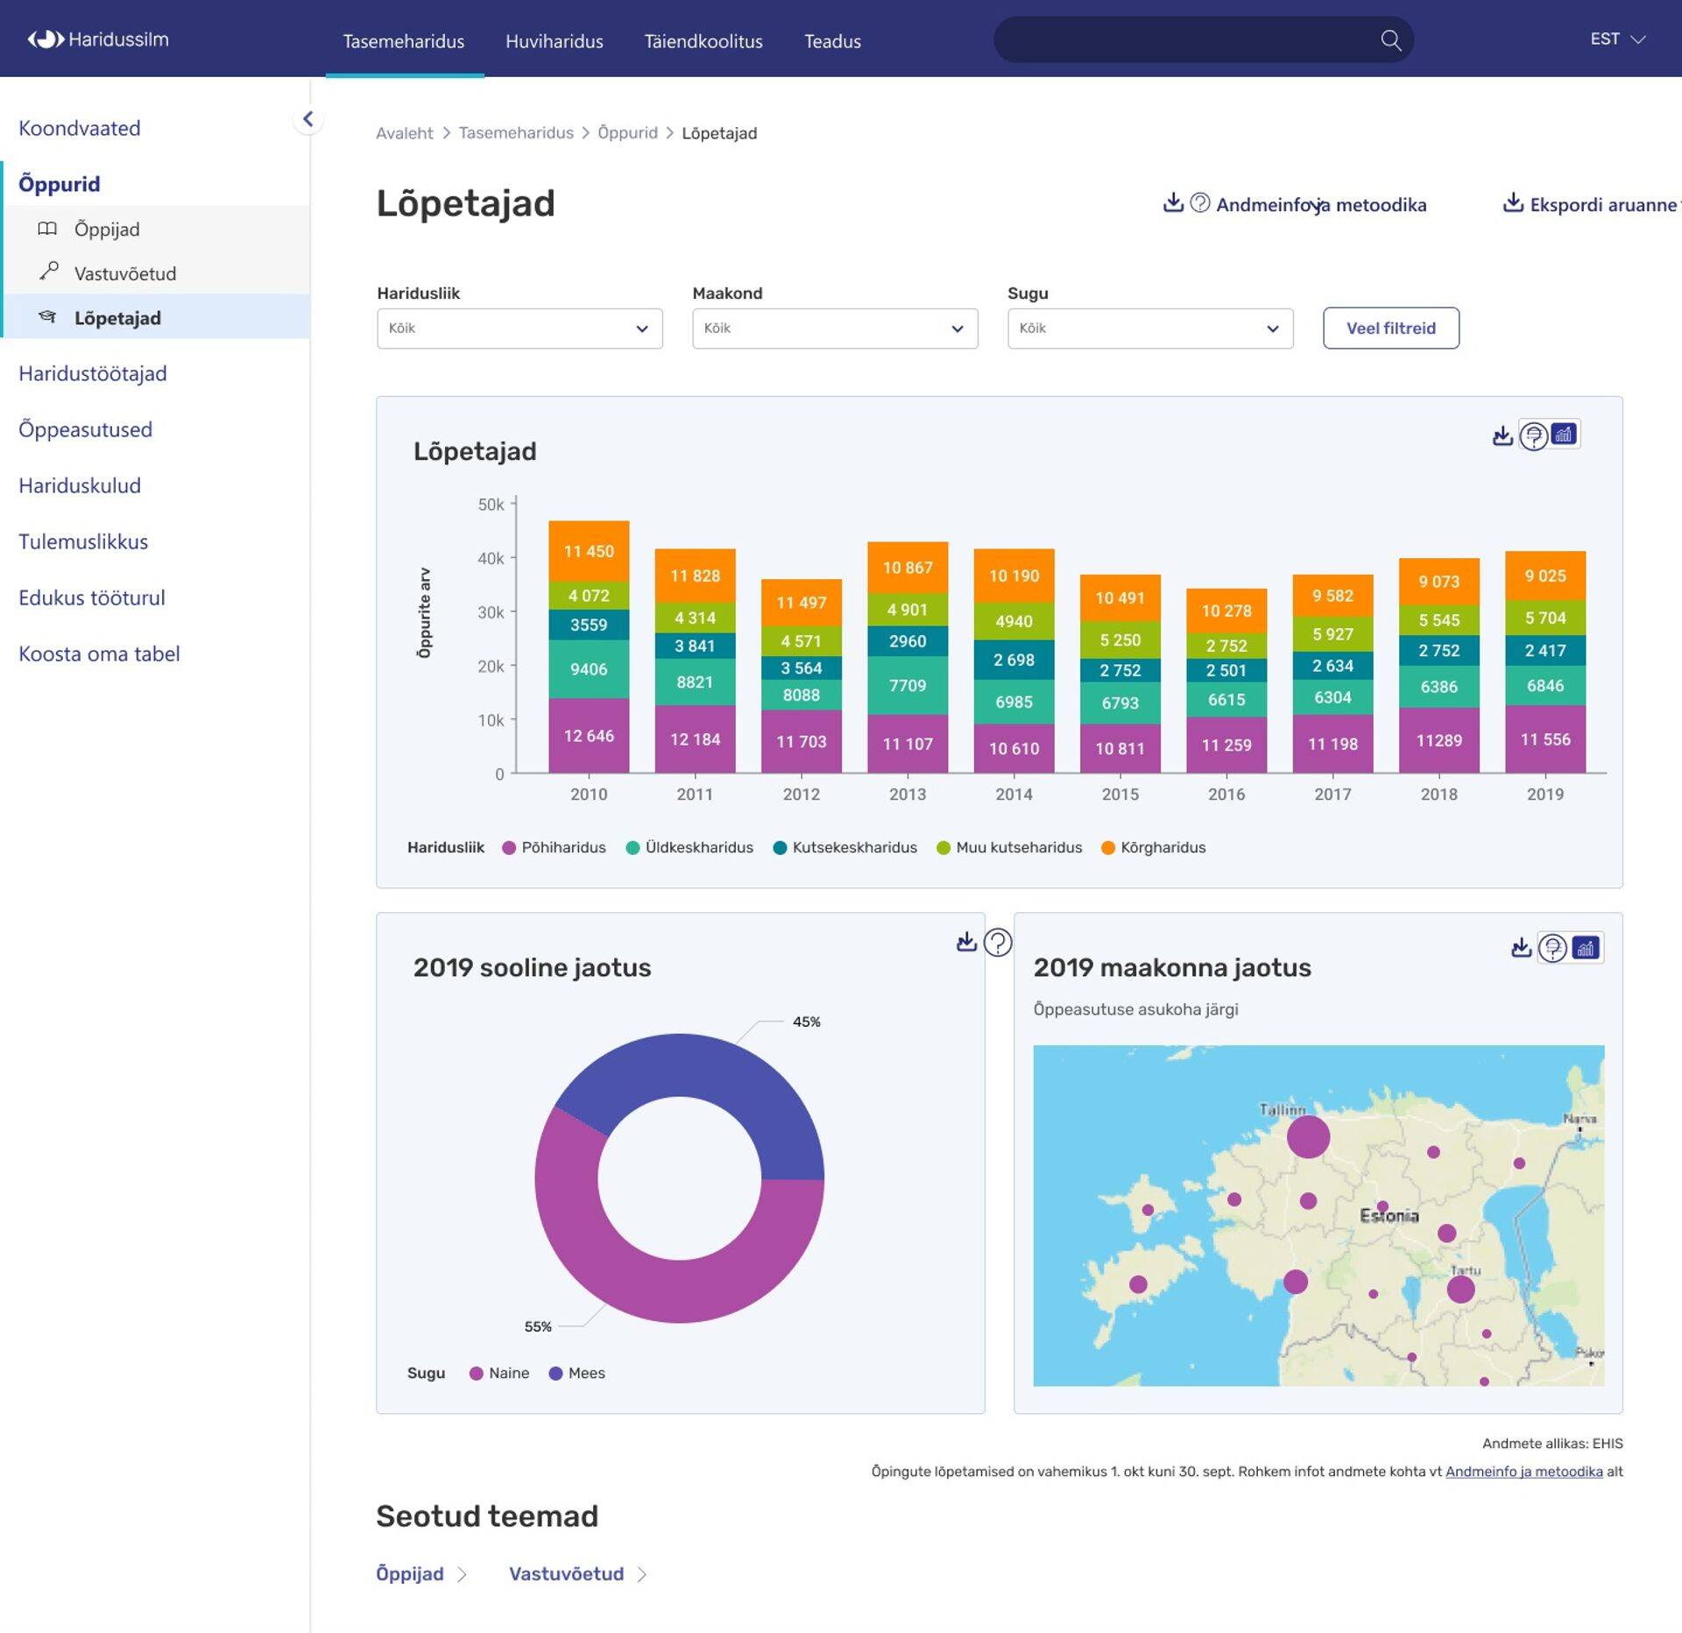Click the purple Põhiharidus legend dot

point(508,848)
